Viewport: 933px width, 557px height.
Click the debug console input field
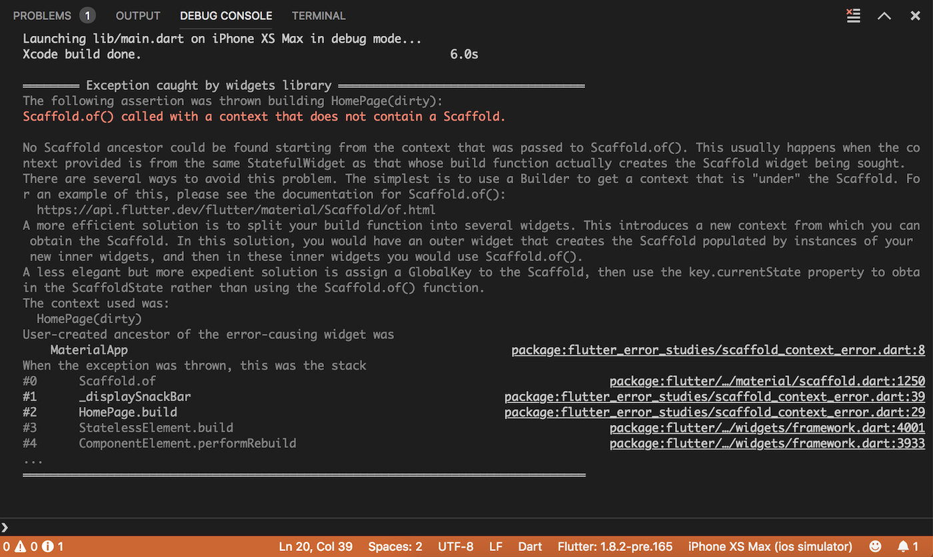467,527
